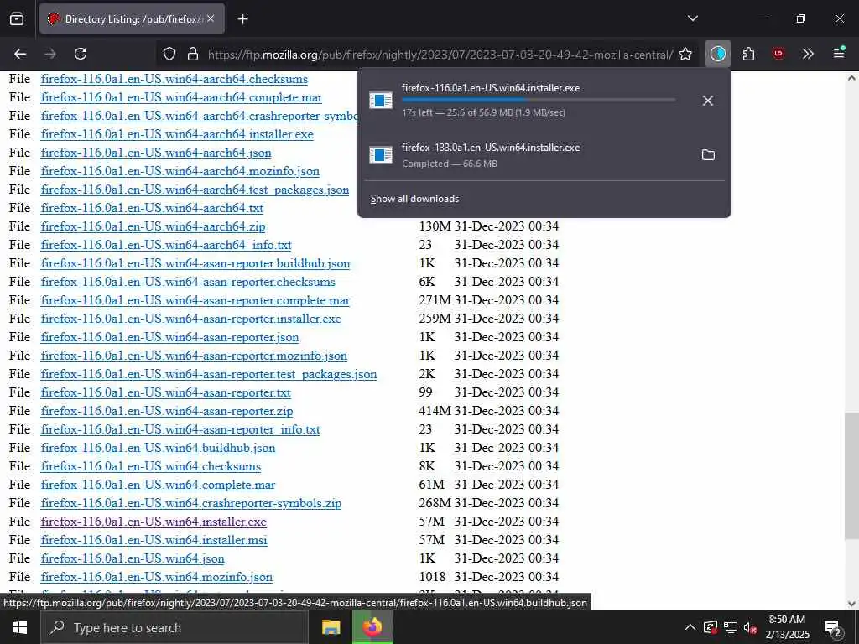Download win64.crashreporter-symbols.zip link
The image size is (859, 644).
[190, 503]
